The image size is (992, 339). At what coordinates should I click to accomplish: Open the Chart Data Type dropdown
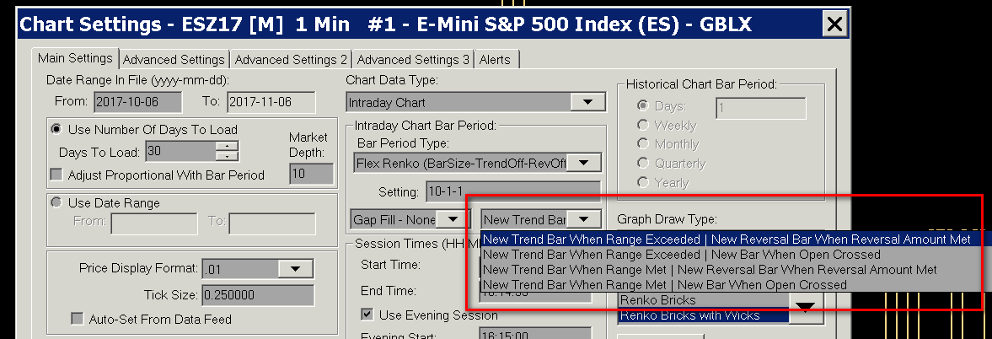click(588, 102)
